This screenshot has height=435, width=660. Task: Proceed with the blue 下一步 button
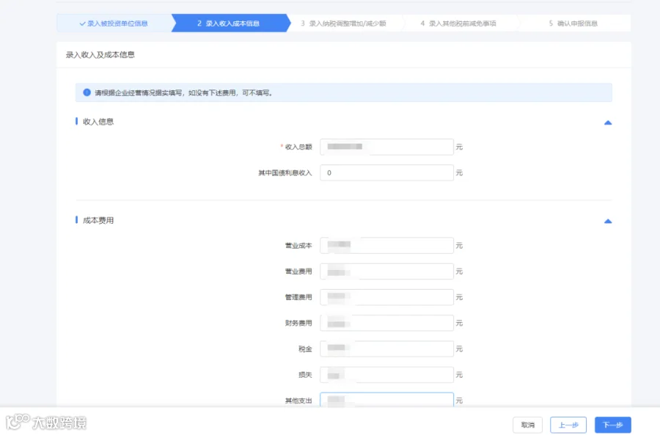[612, 425]
